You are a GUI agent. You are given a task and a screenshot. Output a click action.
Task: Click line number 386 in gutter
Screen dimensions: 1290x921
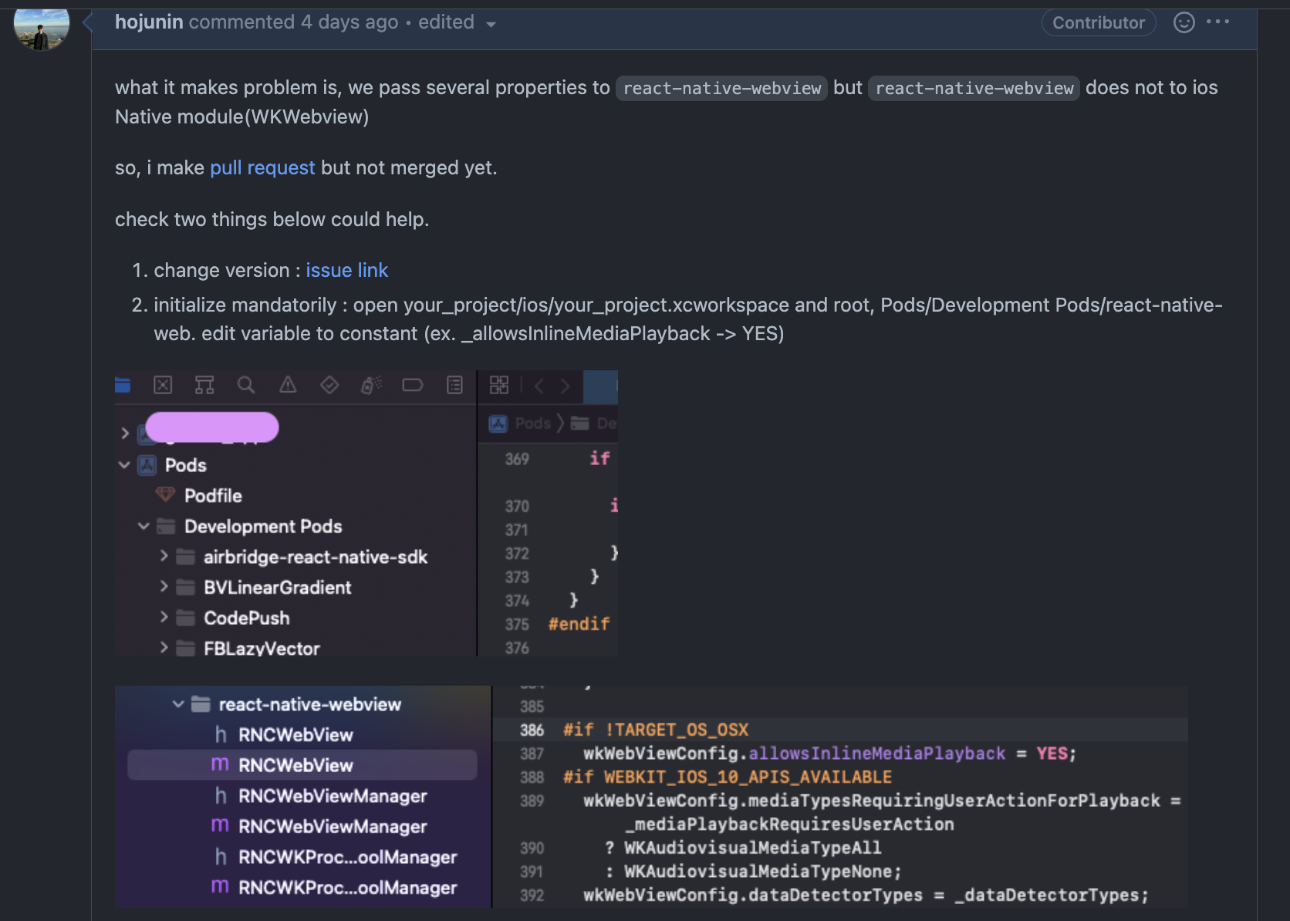pos(532,730)
